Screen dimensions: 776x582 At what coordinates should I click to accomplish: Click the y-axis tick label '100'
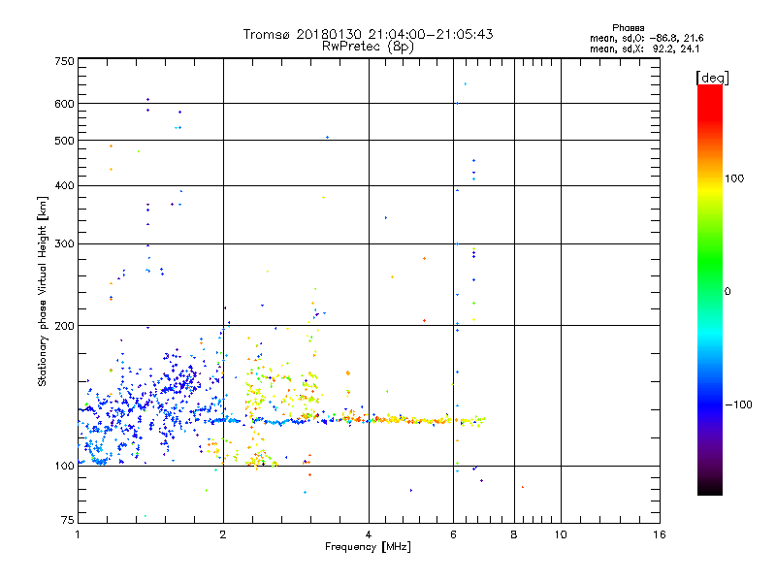pyautogui.click(x=64, y=467)
